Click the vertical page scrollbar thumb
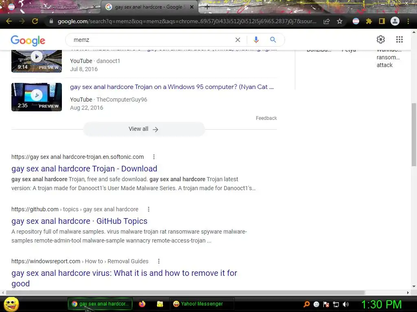This screenshot has height=312, width=417. (x=414, y=135)
